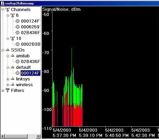Select device 000124F under channel 6
The height and width of the screenshot is (139, 159).
(x=30, y=21)
